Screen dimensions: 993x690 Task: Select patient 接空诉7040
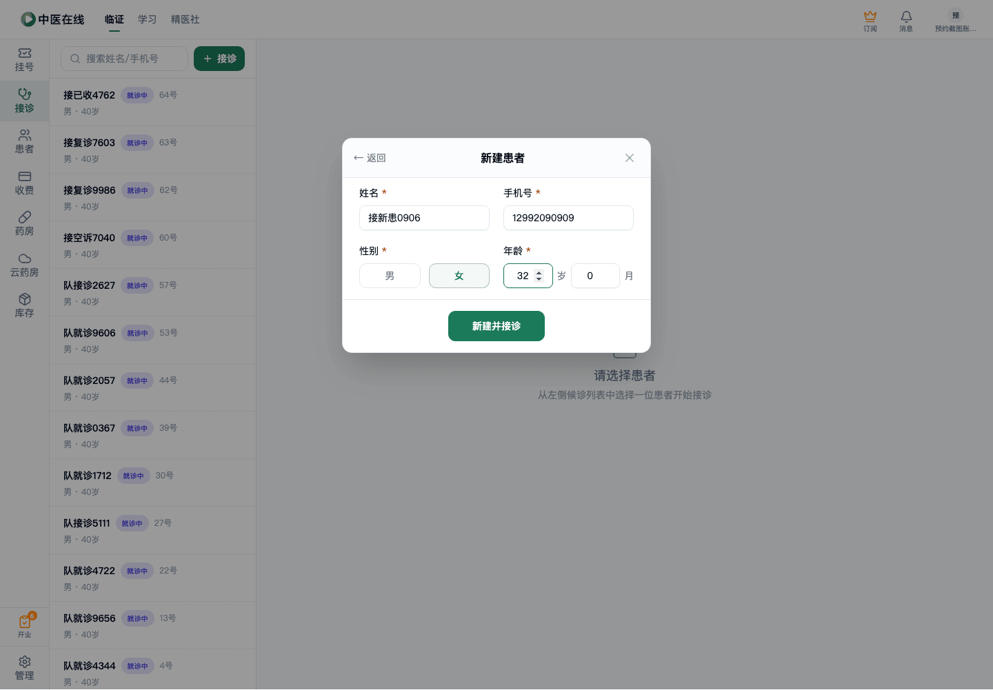tap(152, 245)
